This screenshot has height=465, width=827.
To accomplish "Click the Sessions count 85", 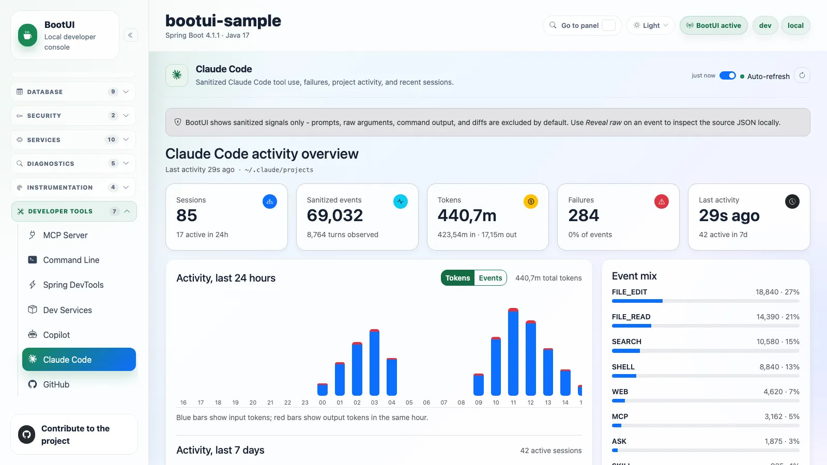I will point(187,215).
